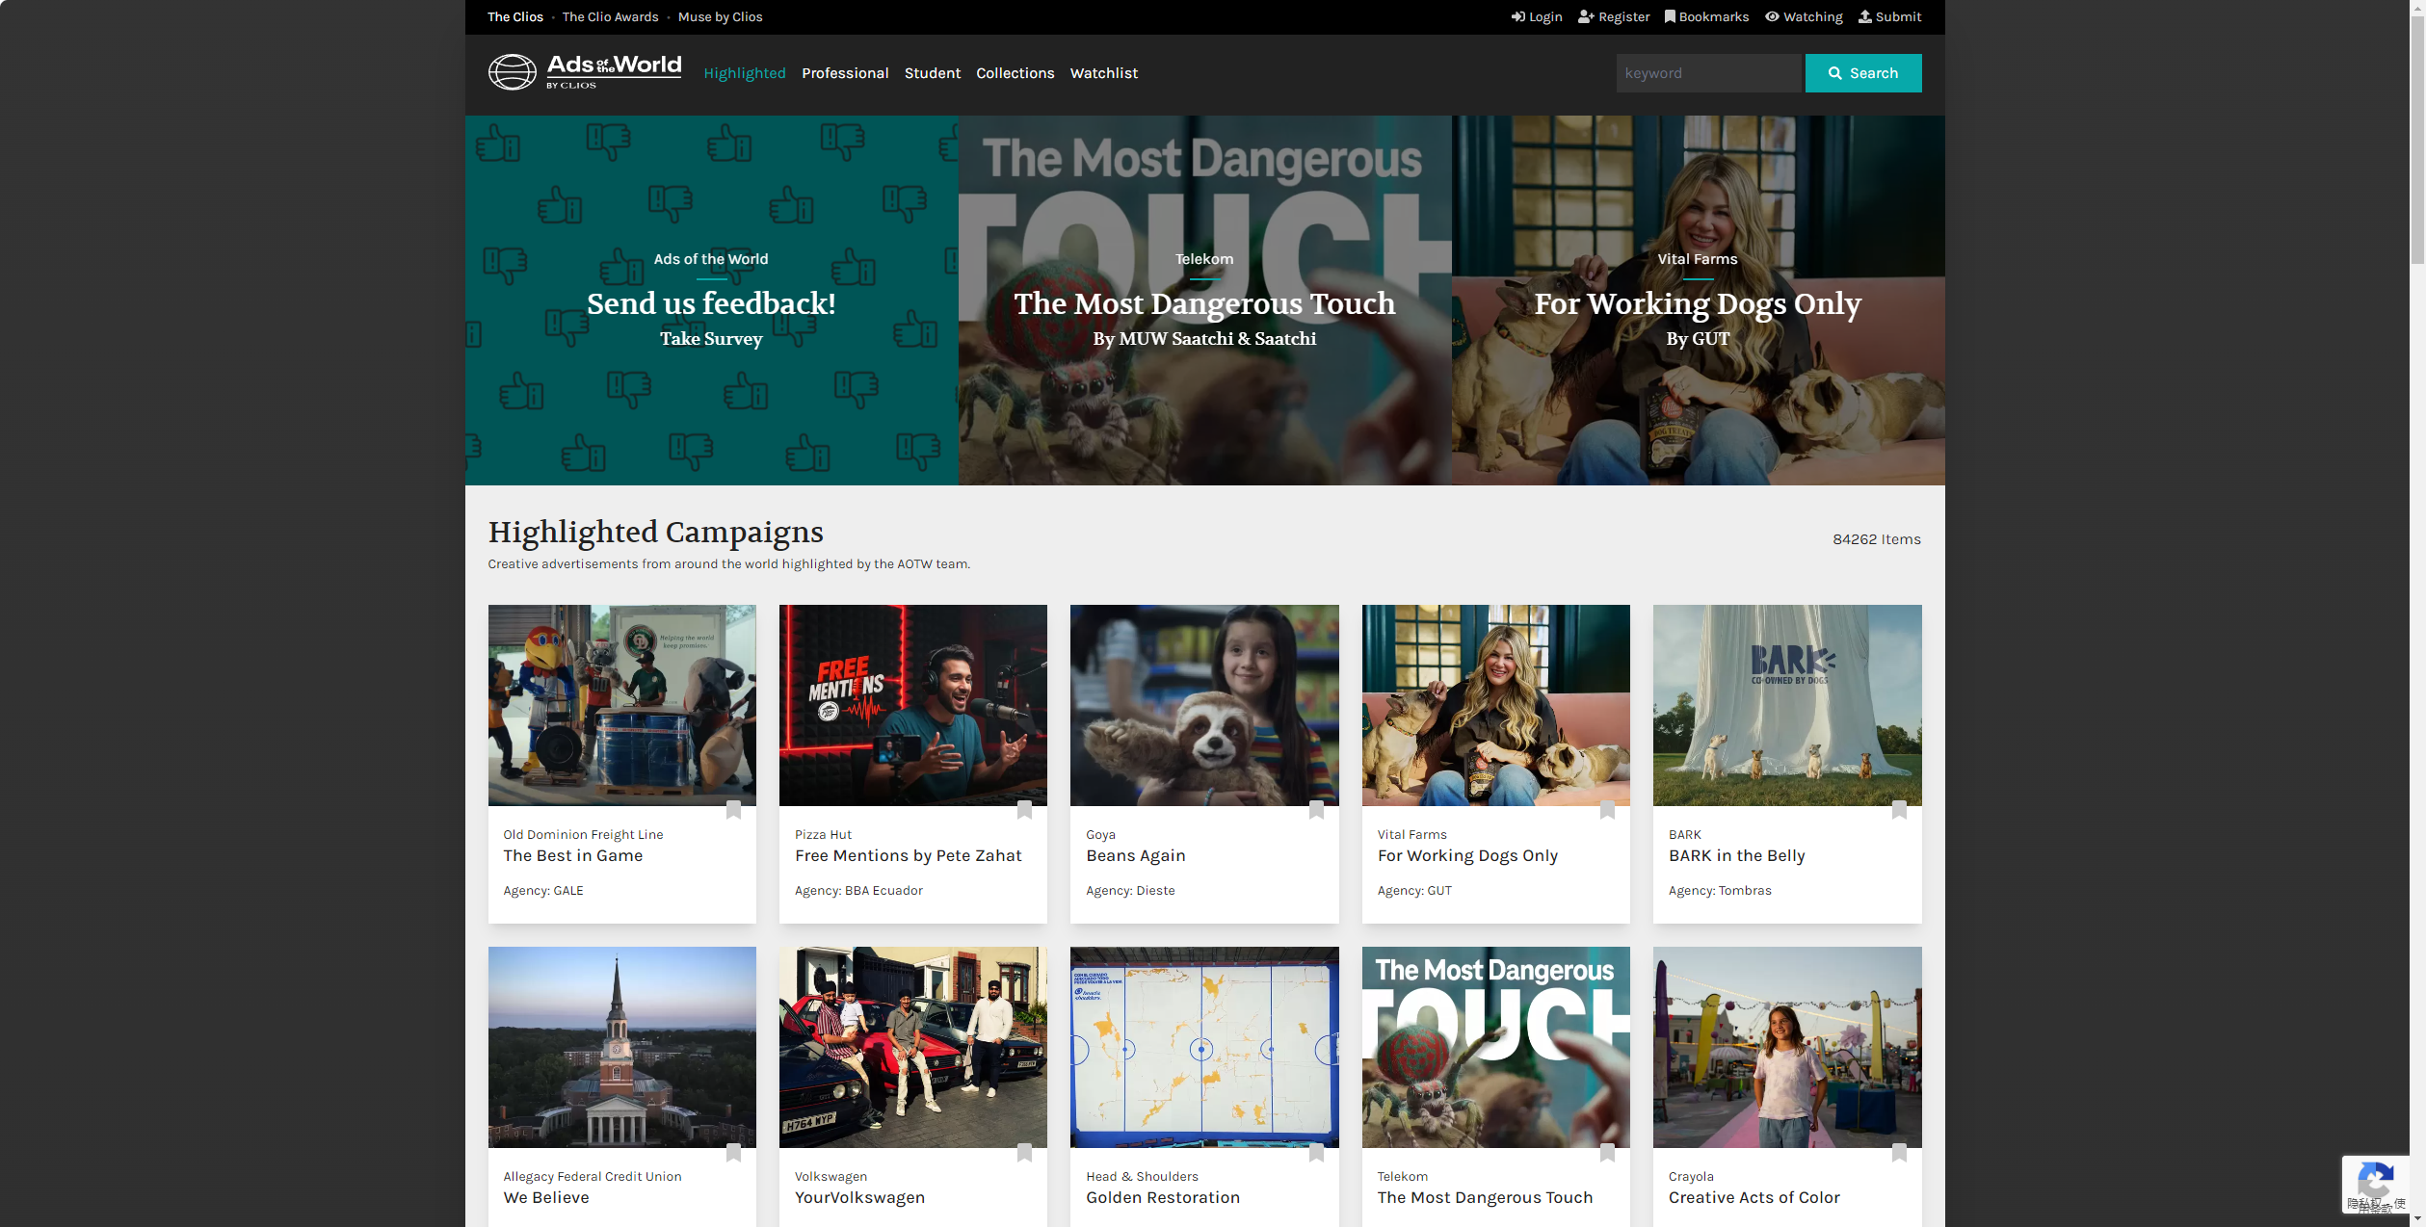Click Submit with upload icon
Image resolution: width=2426 pixels, height=1227 pixels.
(x=1889, y=16)
